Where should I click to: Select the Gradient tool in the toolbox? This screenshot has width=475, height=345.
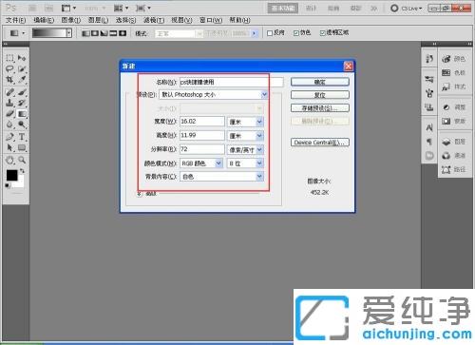(x=22, y=113)
